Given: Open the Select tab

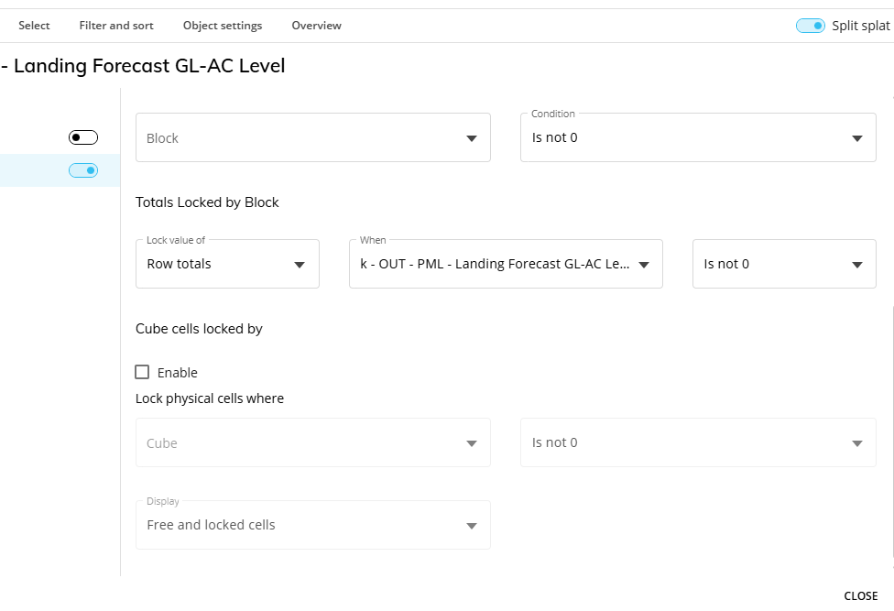Looking at the screenshot, I should (x=34, y=26).
